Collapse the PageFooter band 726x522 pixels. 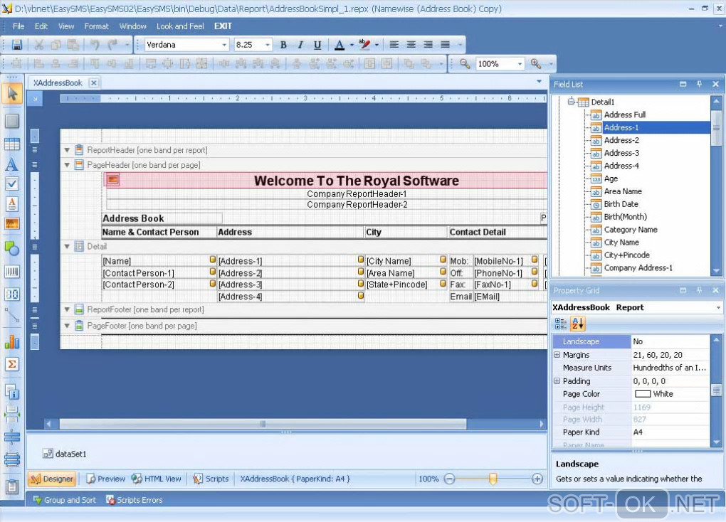(67, 326)
